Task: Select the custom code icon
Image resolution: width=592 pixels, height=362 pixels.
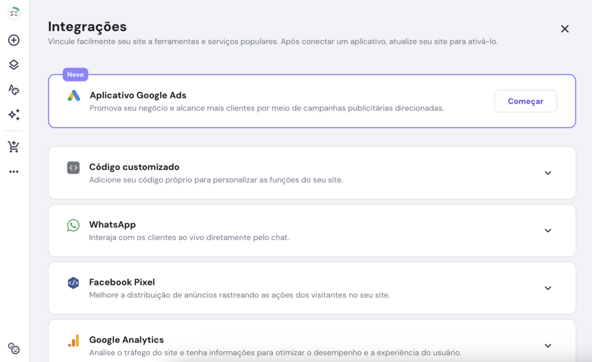Action: click(x=73, y=167)
